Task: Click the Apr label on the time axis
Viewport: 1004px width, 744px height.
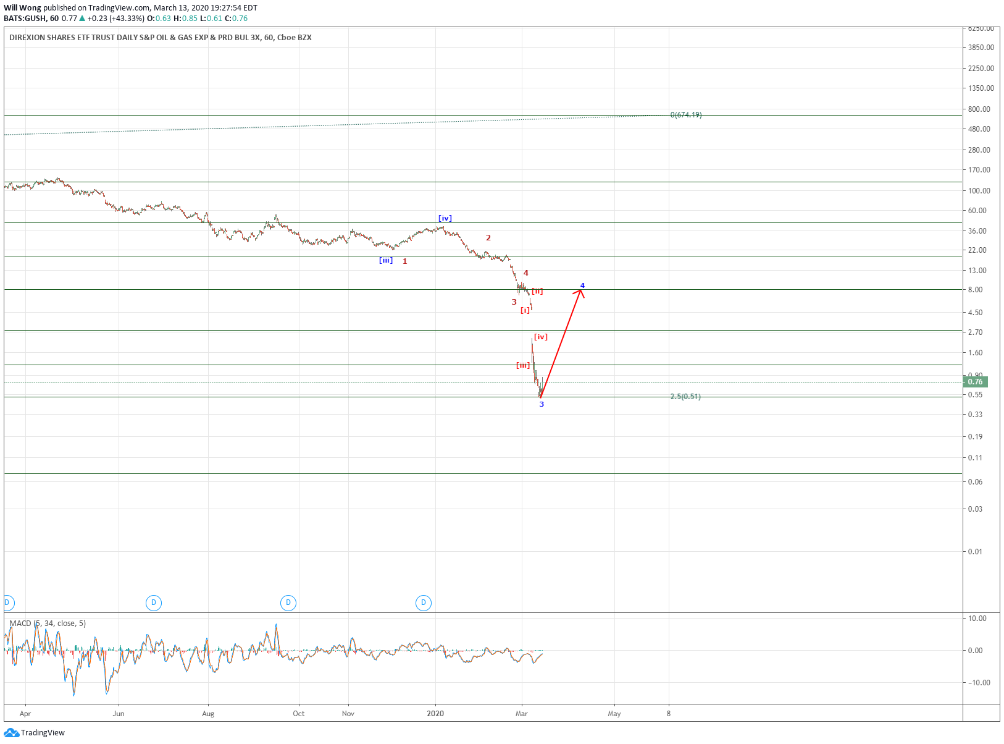Action: point(25,714)
